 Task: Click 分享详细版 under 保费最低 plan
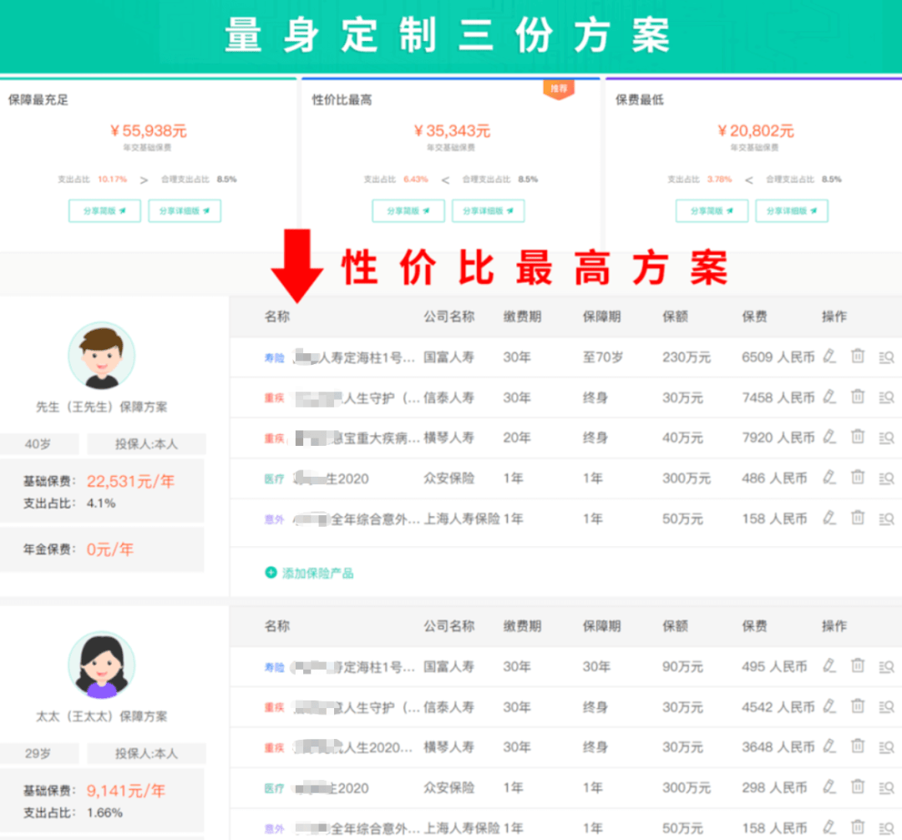[792, 211]
